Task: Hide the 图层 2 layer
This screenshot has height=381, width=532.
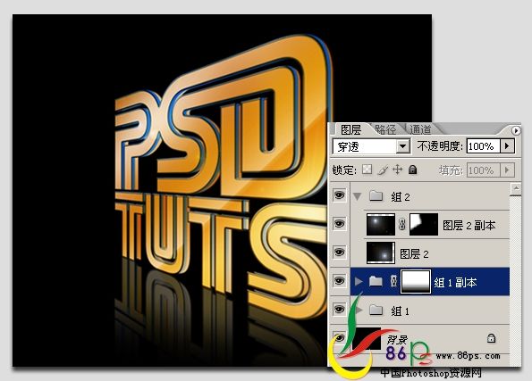Action: point(339,253)
